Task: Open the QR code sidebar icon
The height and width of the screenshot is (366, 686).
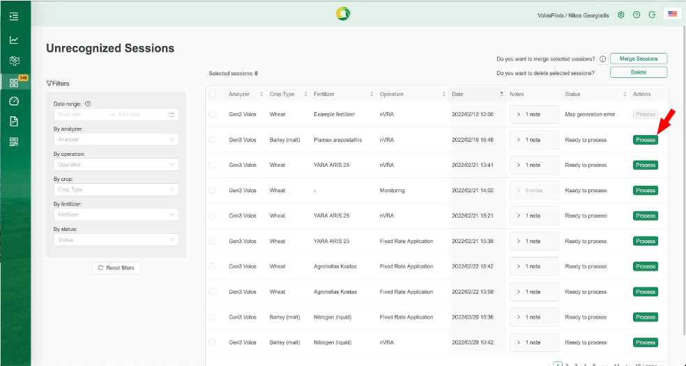Action: [14, 142]
